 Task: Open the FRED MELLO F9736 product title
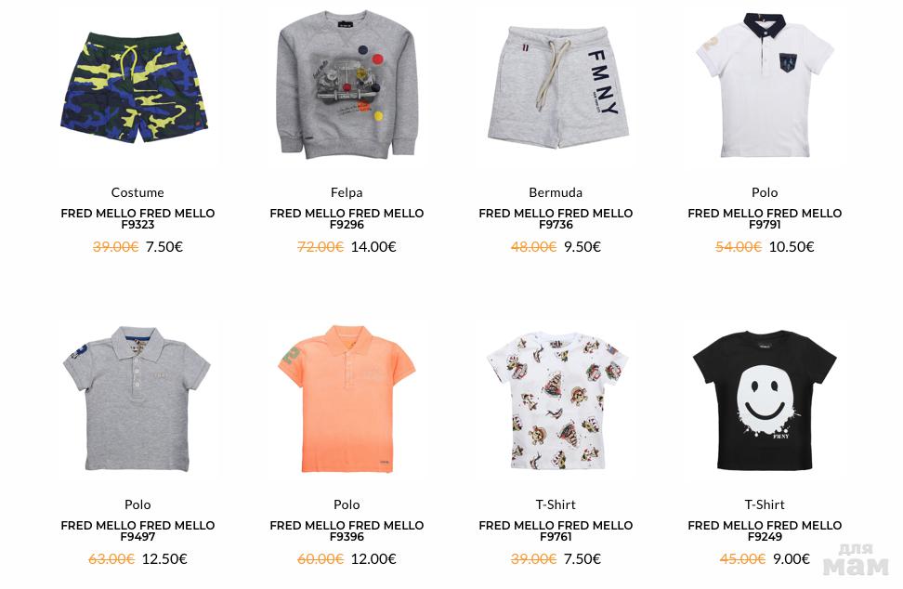556,219
